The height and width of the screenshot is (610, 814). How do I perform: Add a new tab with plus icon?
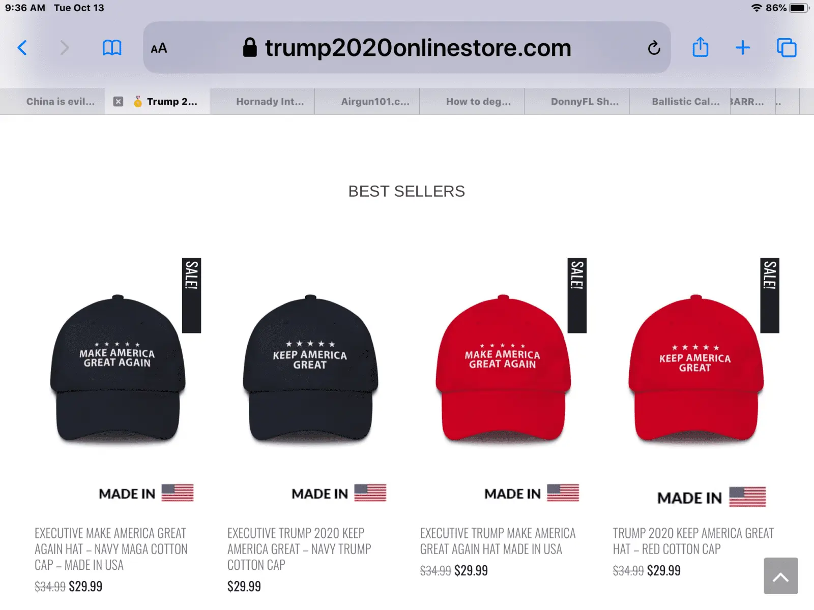(x=743, y=48)
